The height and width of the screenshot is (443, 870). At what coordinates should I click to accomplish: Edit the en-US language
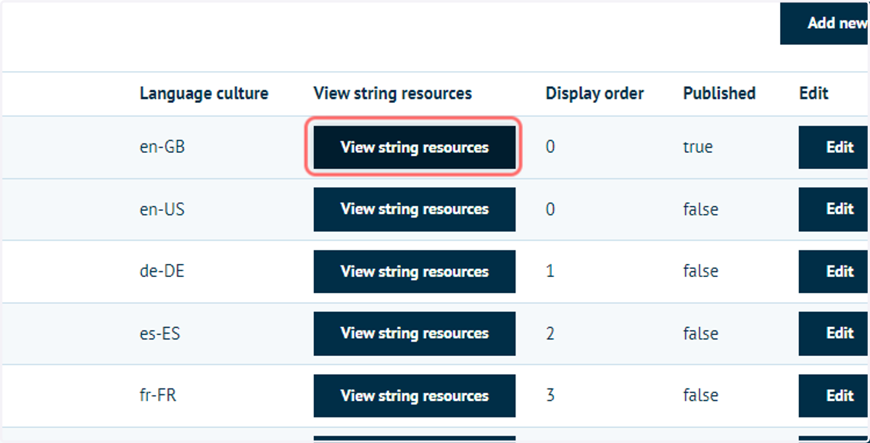pyautogui.click(x=834, y=210)
